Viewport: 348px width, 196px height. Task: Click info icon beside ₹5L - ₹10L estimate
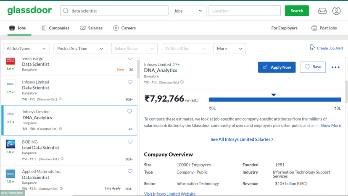click(x=62, y=159)
